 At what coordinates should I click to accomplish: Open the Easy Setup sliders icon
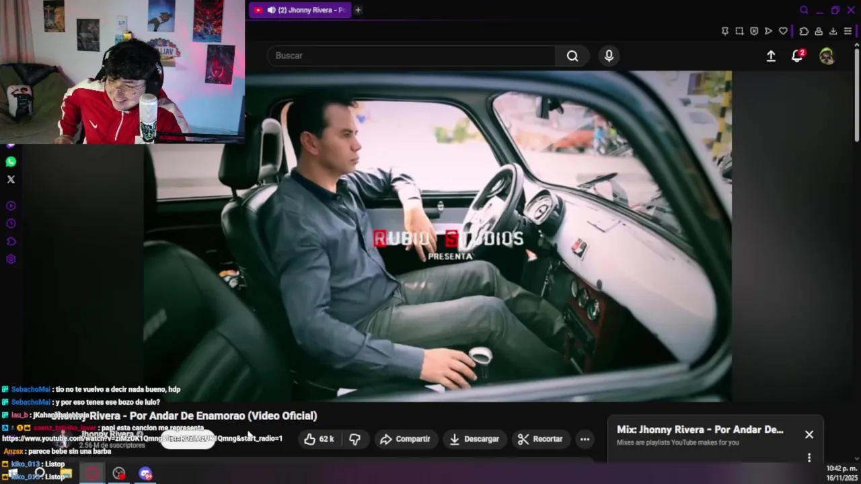pyautogui.click(x=848, y=31)
